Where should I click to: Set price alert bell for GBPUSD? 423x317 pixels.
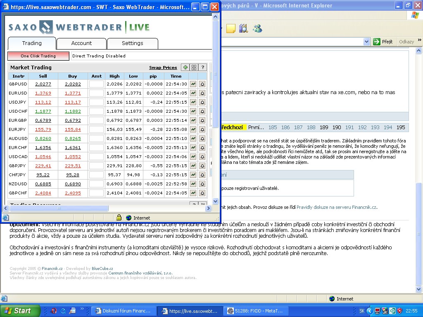coord(202,84)
